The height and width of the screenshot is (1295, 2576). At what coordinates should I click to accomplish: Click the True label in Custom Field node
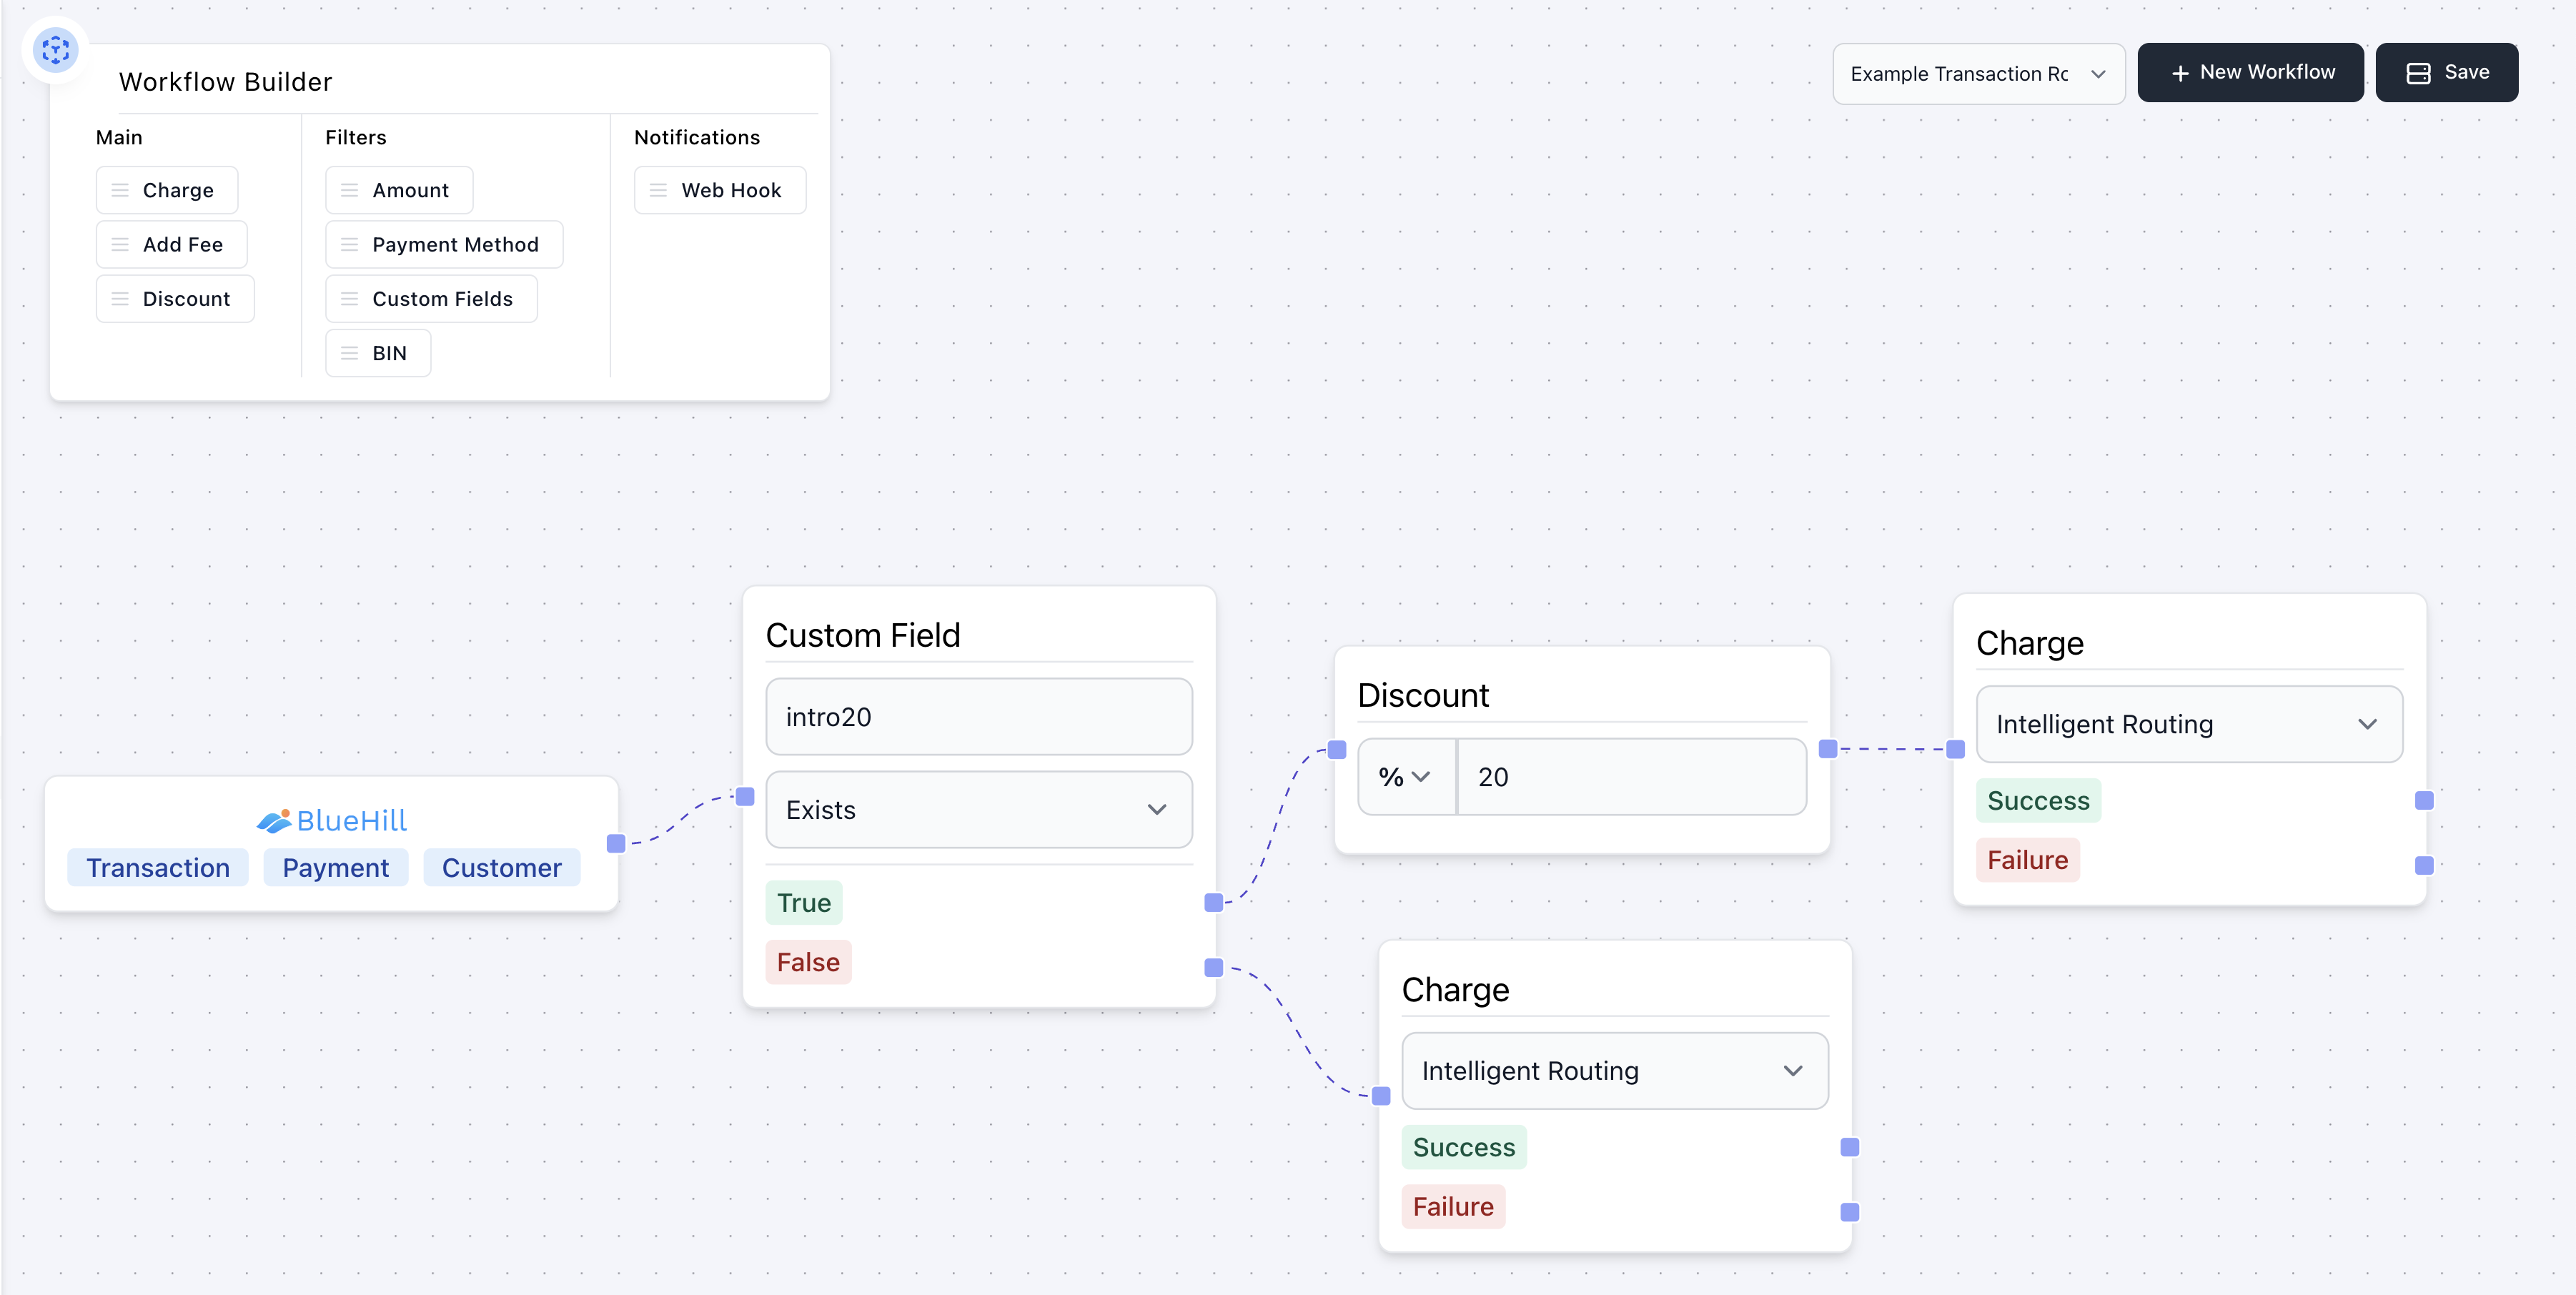point(804,903)
